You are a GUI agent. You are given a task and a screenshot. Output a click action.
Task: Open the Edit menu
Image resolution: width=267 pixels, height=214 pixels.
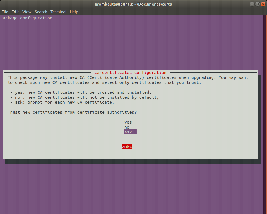coord(15,12)
